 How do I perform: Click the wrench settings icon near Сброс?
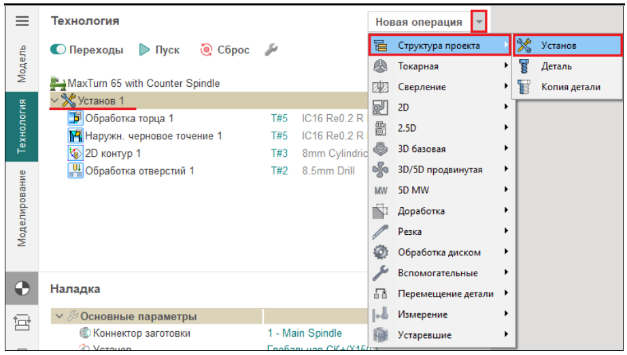270,50
